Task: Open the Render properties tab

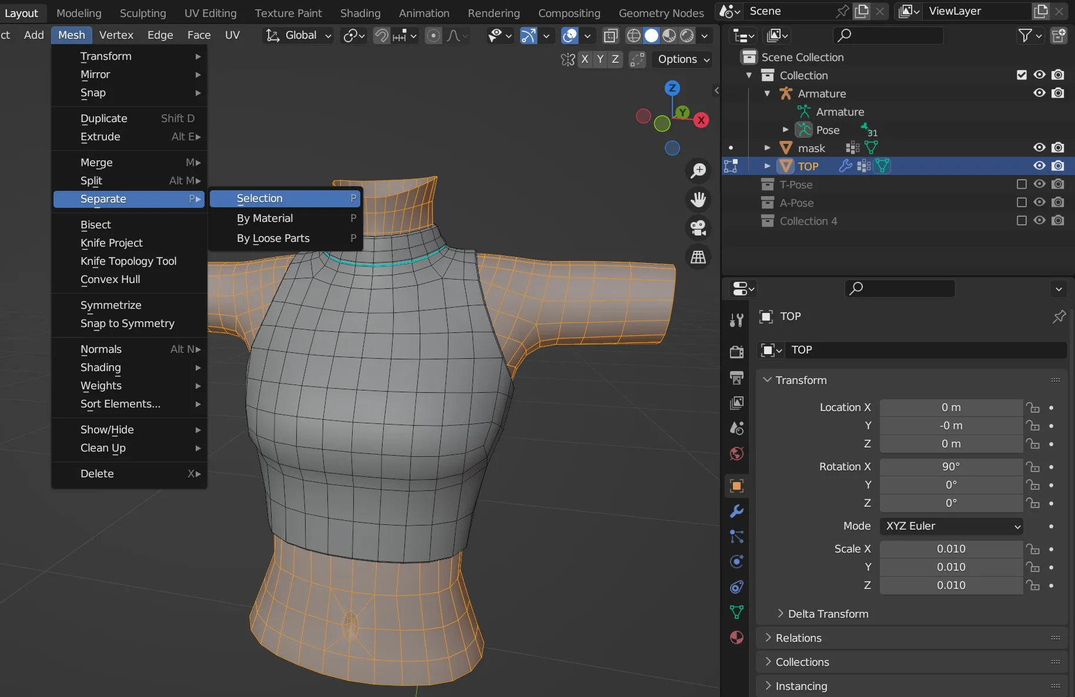Action: 736,352
